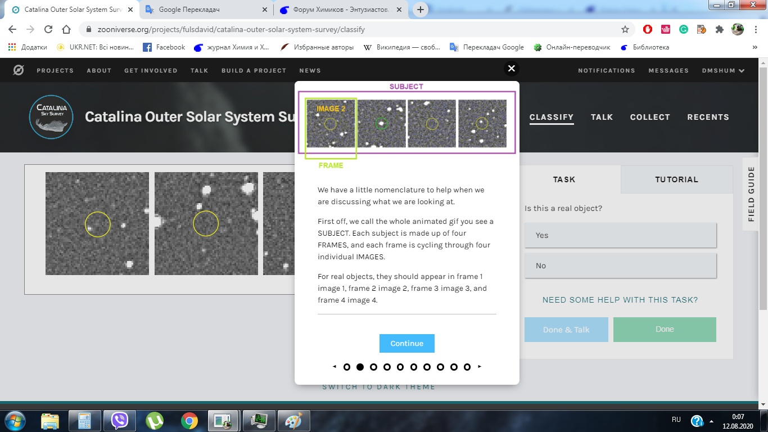Screen dimensions: 768x432
Task: Select the third tutorial step dot
Action: coord(373,367)
